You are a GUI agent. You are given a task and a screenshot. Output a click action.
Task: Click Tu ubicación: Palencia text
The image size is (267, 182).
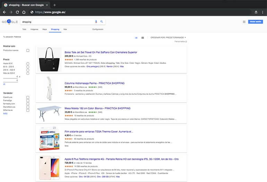pyautogui.click(x=12, y=37)
